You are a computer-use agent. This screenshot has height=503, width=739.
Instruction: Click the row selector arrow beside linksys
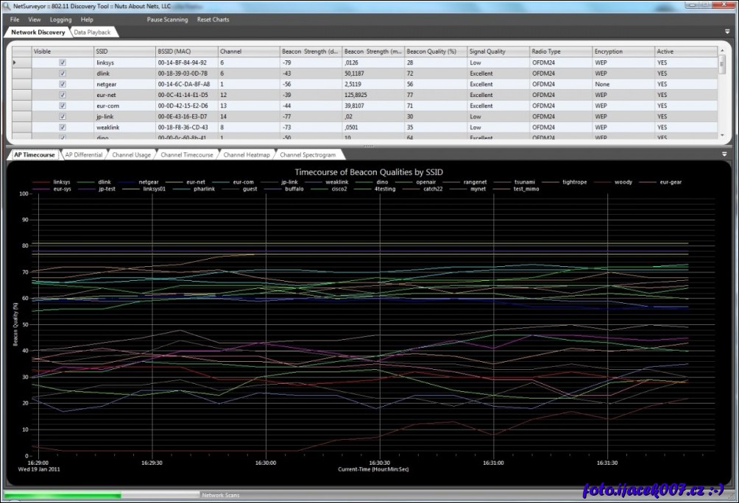[15, 63]
